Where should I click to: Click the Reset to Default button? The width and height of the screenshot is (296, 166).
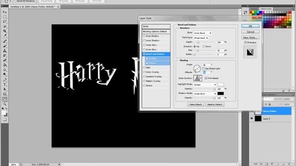coord(215,104)
